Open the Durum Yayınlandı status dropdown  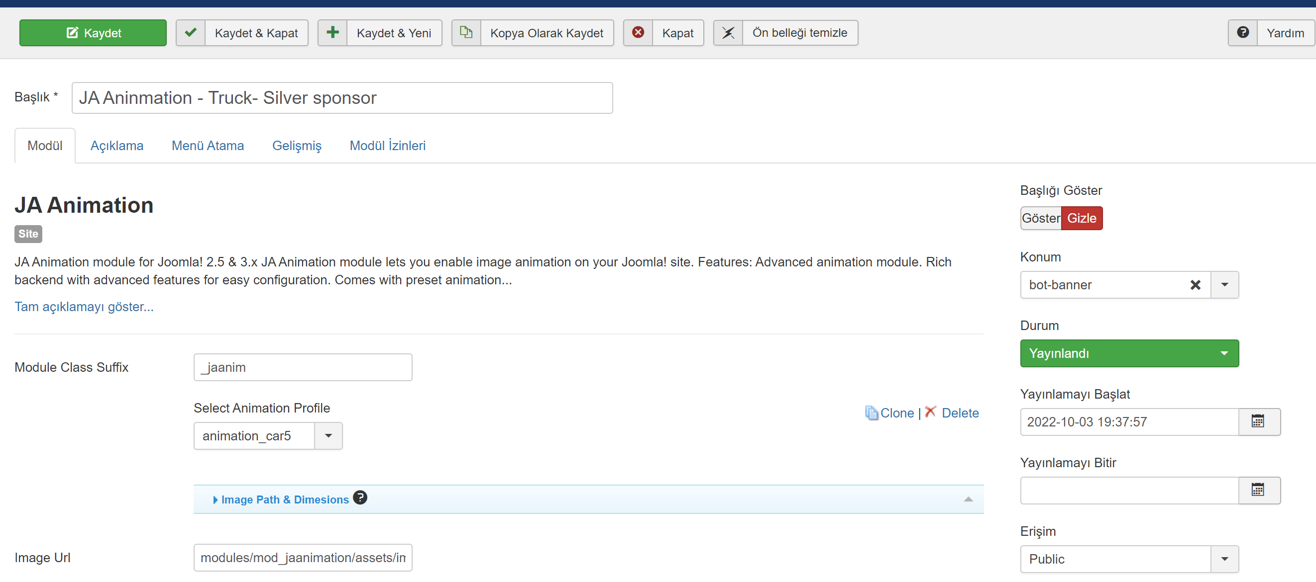[1129, 353]
